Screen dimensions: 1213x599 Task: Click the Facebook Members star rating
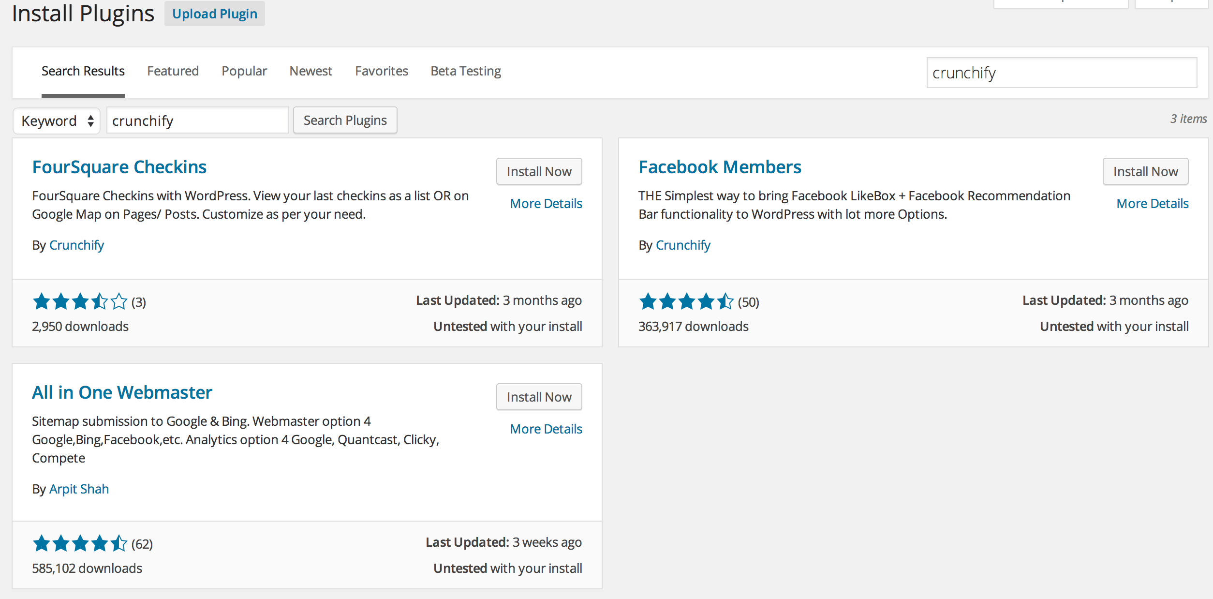point(686,301)
